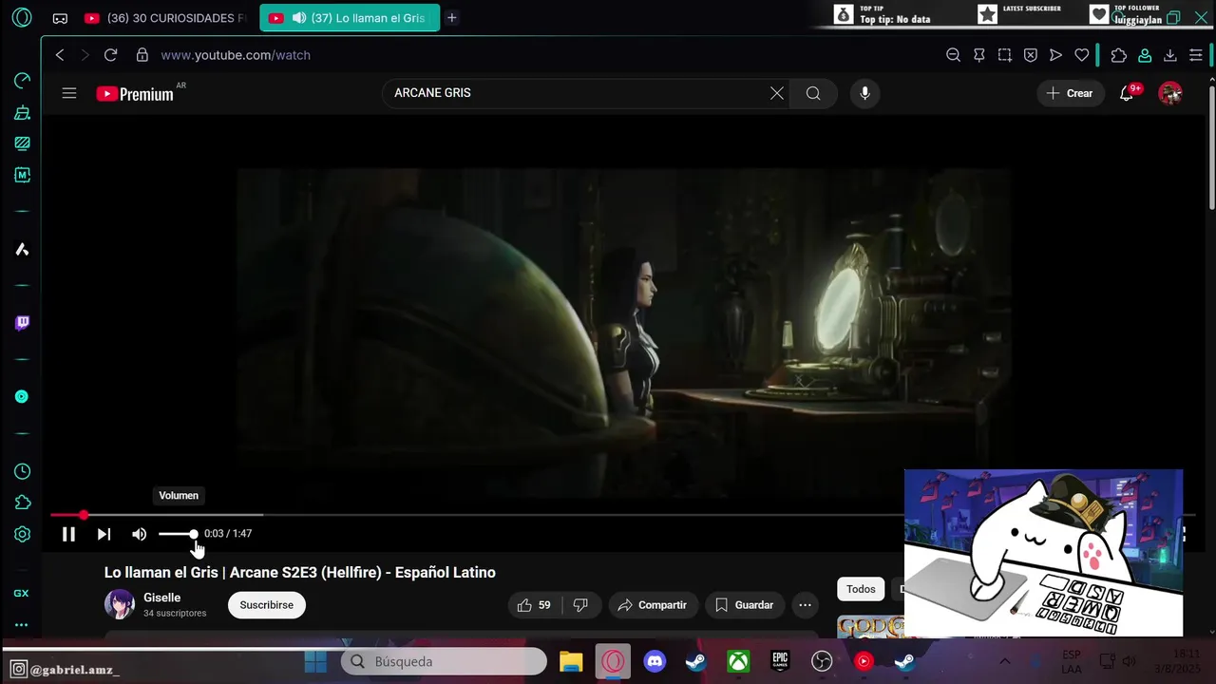Screen dimensions: 1216x684
Task: Open sidebar Settings gear icon
Action: click(22, 535)
